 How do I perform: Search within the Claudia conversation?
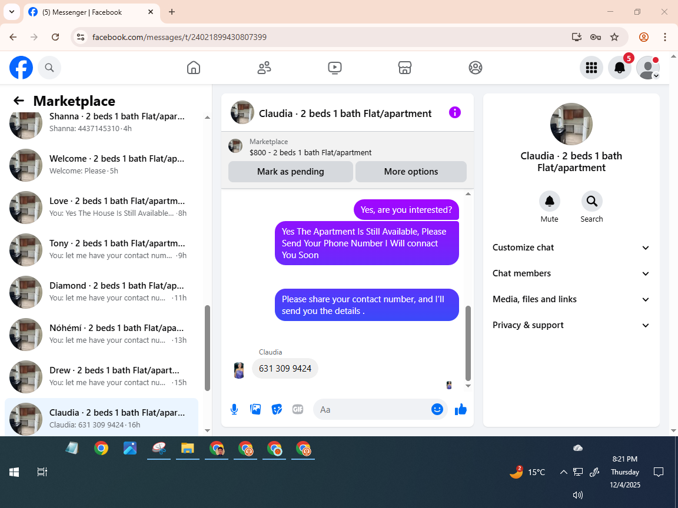click(x=591, y=201)
